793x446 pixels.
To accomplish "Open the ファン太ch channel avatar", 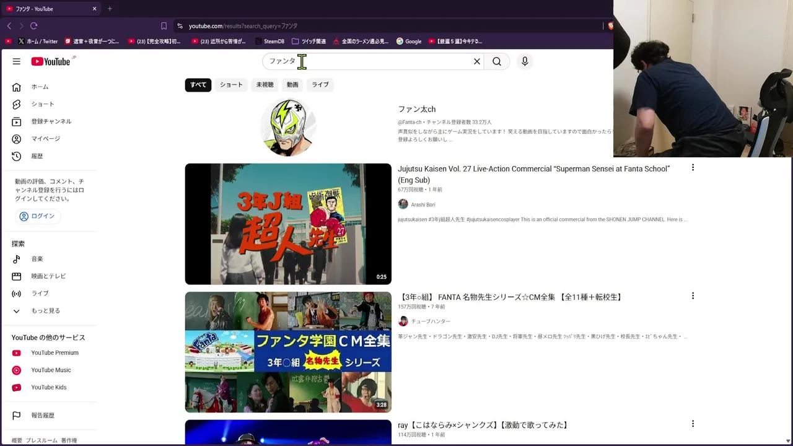I will [288, 127].
